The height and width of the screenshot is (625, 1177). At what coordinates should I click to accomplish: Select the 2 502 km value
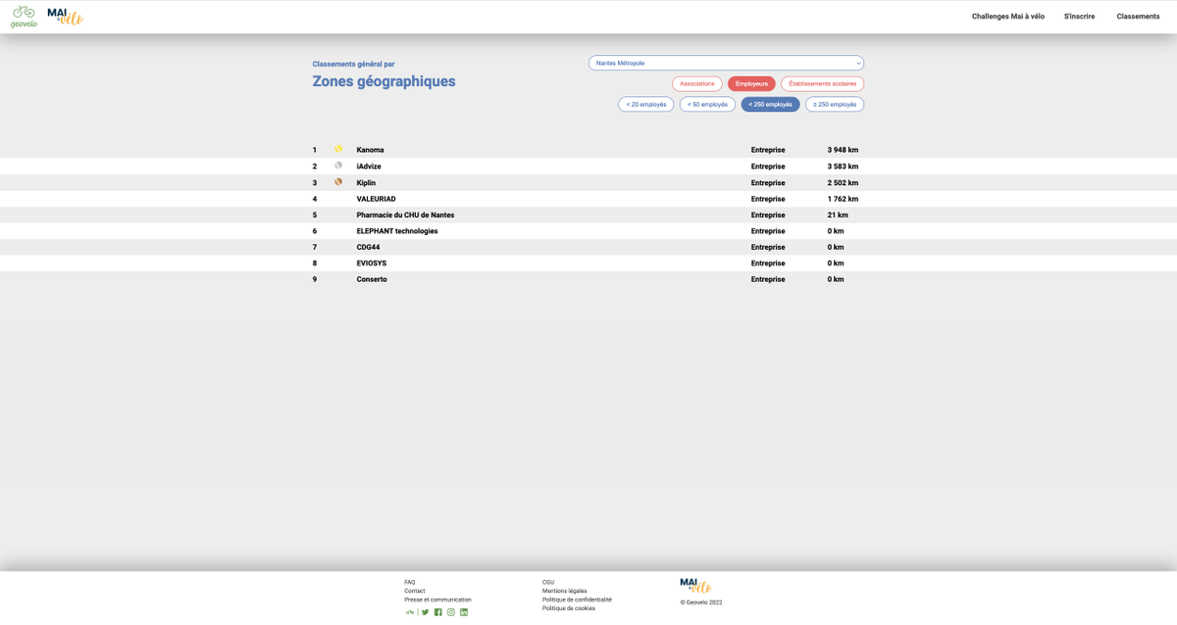click(843, 183)
